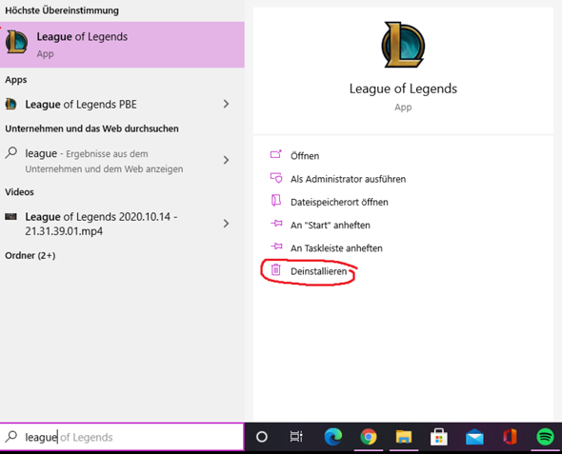
Task: Click An "Start" anheften
Action: point(331,225)
